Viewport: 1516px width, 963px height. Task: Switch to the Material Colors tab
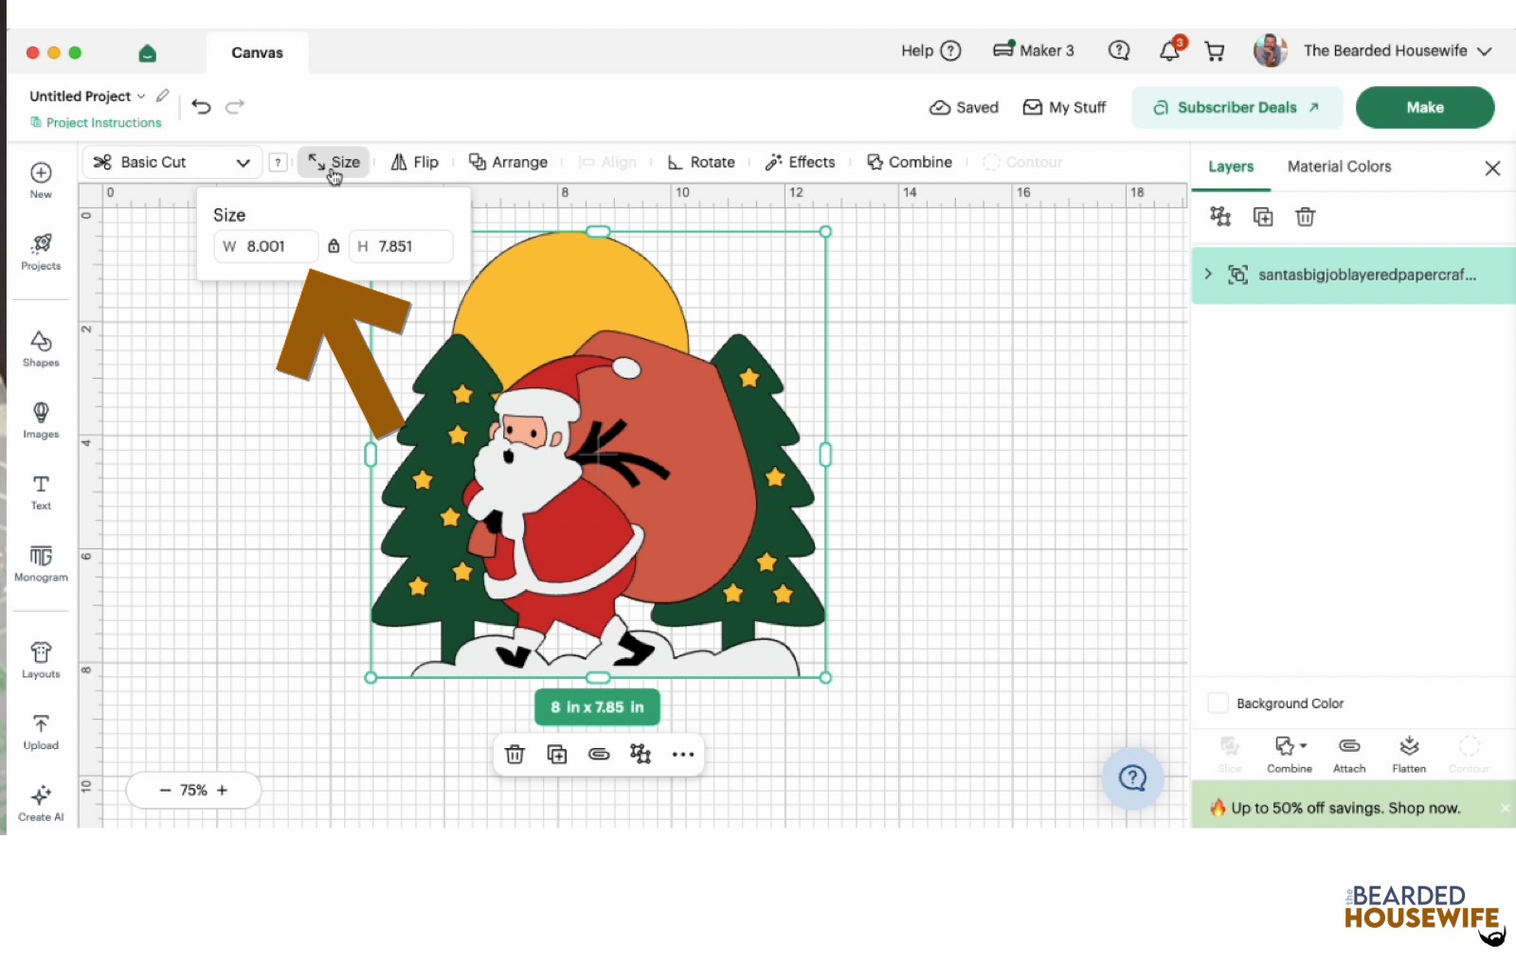tap(1339, 167)
